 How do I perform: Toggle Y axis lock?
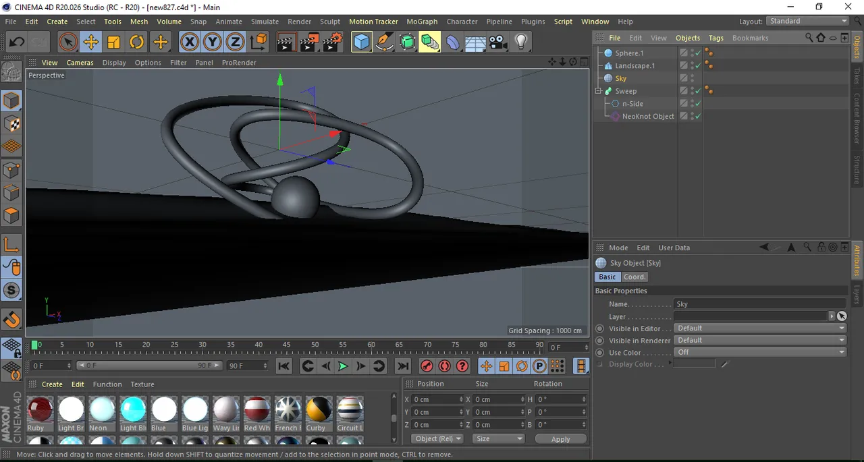tap(213, 42)
